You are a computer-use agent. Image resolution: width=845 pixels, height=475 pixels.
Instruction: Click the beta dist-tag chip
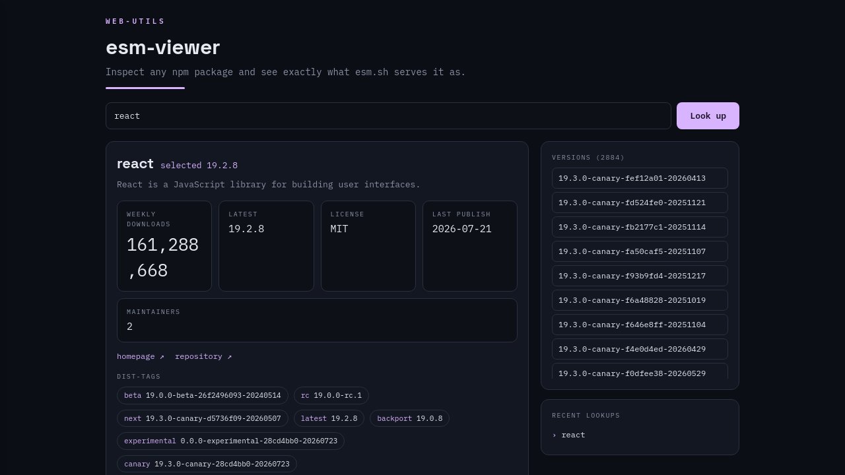203,396
